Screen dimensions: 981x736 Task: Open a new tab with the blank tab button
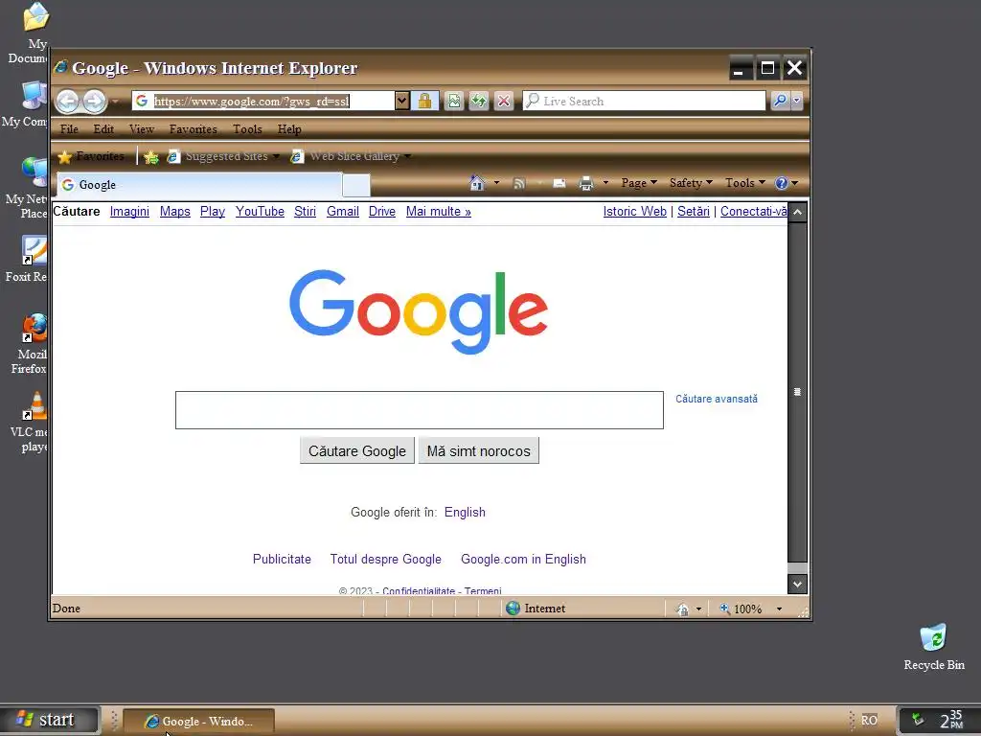click(x=356, y=185)
